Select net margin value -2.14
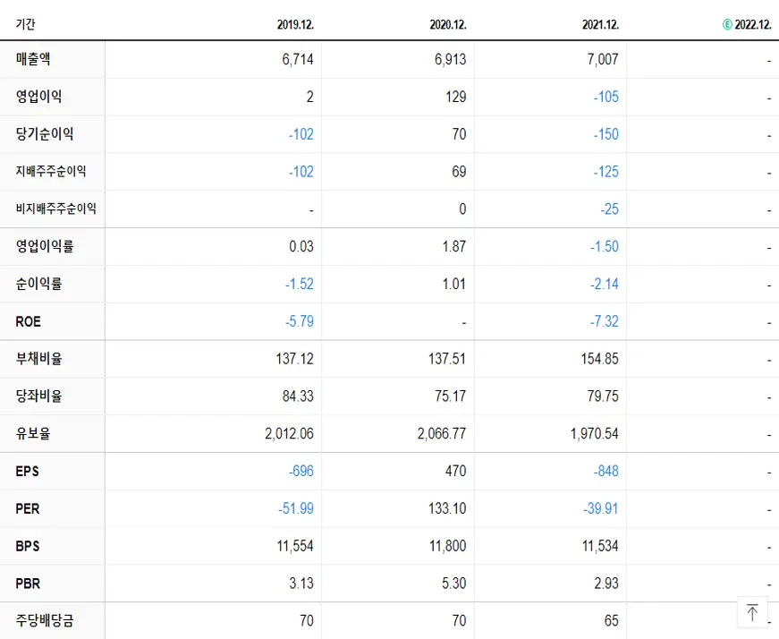This screenshot has width=779, height=639. pos(605,284)
